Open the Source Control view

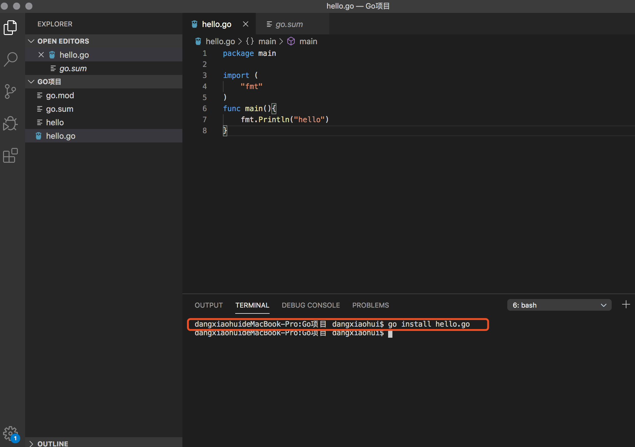coord(10,91)
